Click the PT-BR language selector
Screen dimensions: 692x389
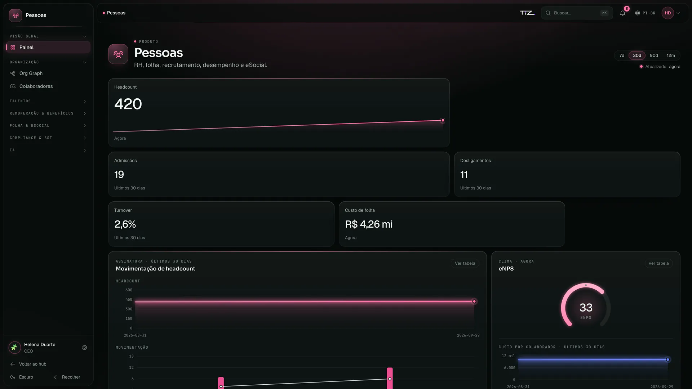point(645,13)
